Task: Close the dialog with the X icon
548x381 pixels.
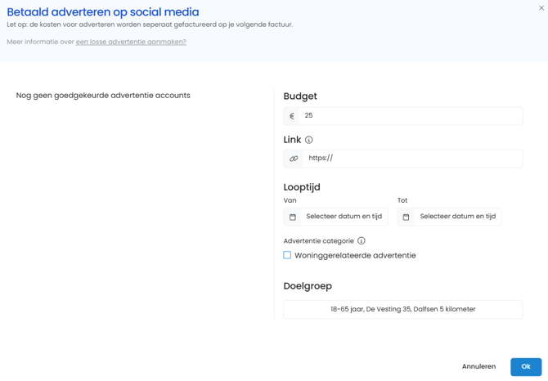Action: (541, 8)
